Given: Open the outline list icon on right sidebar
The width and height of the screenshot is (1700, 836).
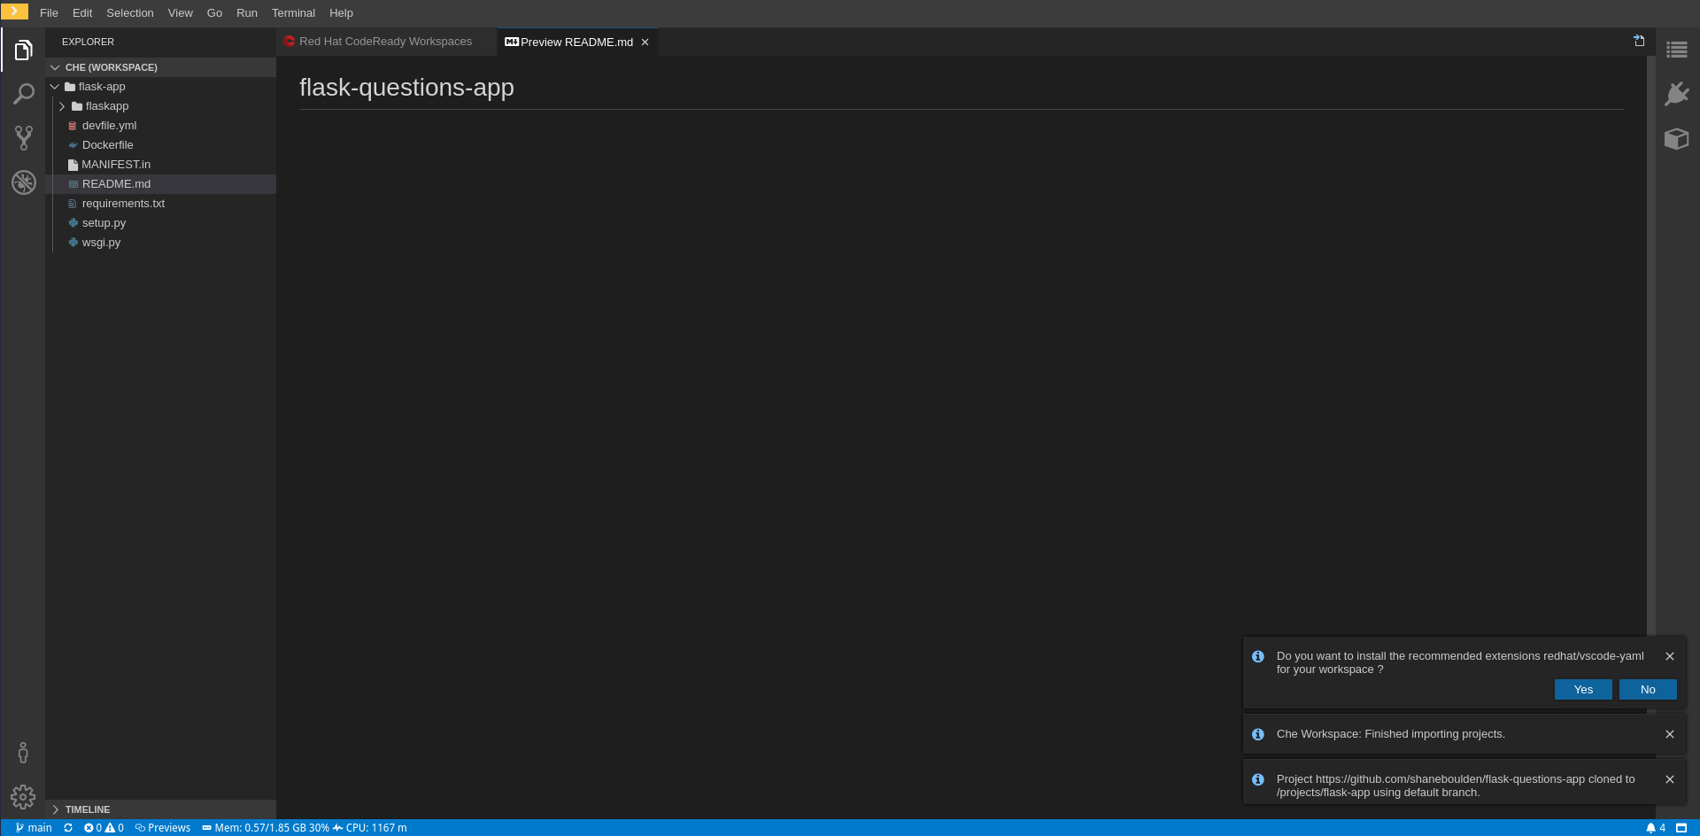Looking at the screenshot, I should click(x=1676, y=50).
